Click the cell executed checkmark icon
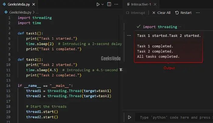 click(138, 27)
